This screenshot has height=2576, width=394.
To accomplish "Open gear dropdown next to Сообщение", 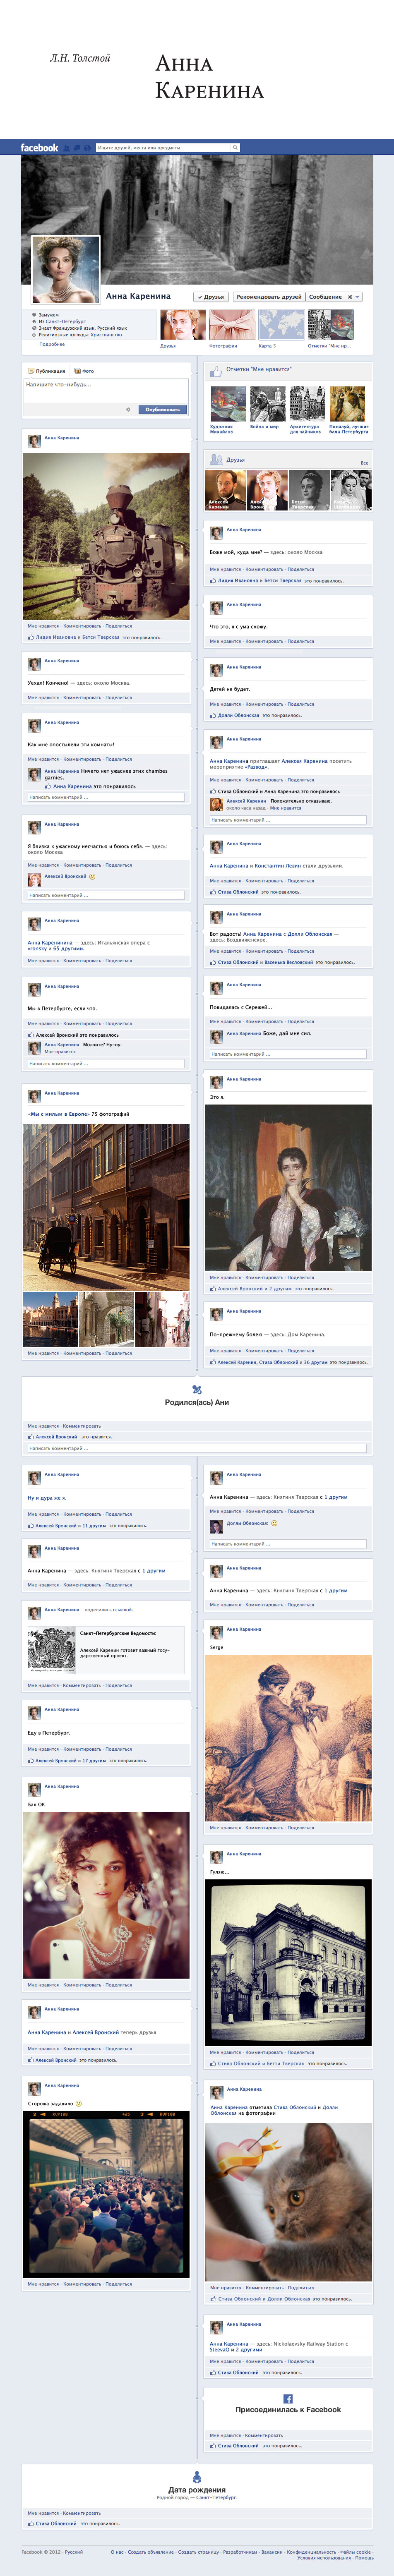I will [x=353, y=297].
